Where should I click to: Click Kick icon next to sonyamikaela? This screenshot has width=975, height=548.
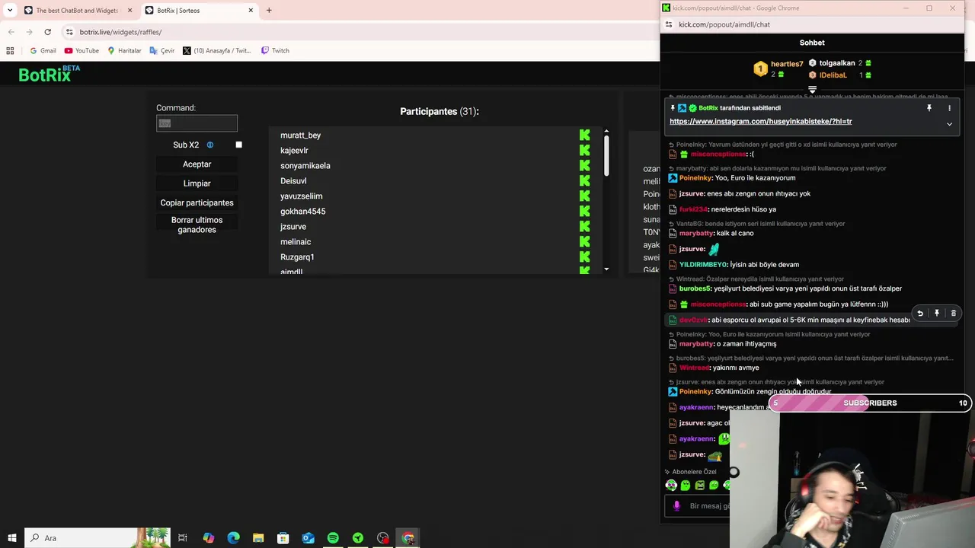[x=584, y=166]
